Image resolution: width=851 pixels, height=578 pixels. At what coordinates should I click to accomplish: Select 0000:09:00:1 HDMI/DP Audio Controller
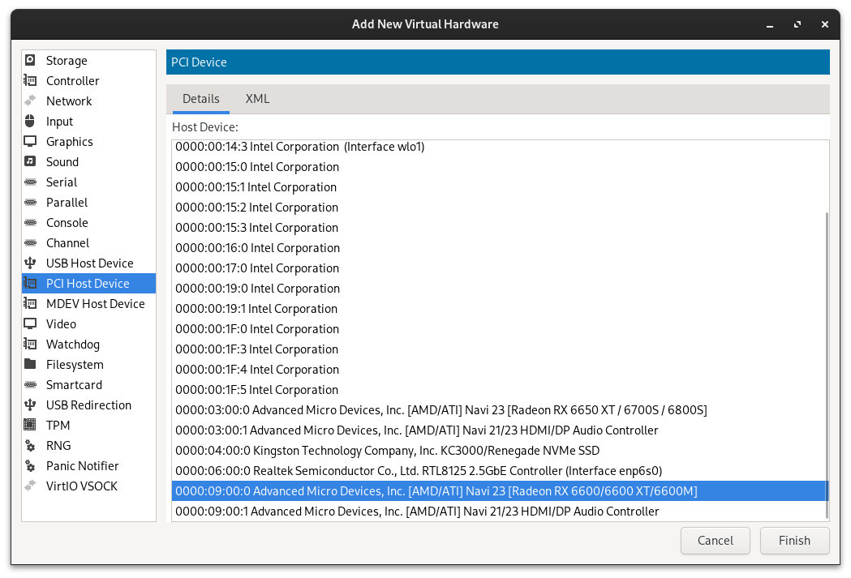499,512
